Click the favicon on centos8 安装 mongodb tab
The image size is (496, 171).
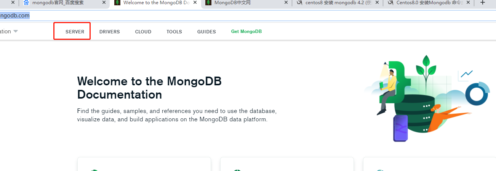click(x=299, y=3)
